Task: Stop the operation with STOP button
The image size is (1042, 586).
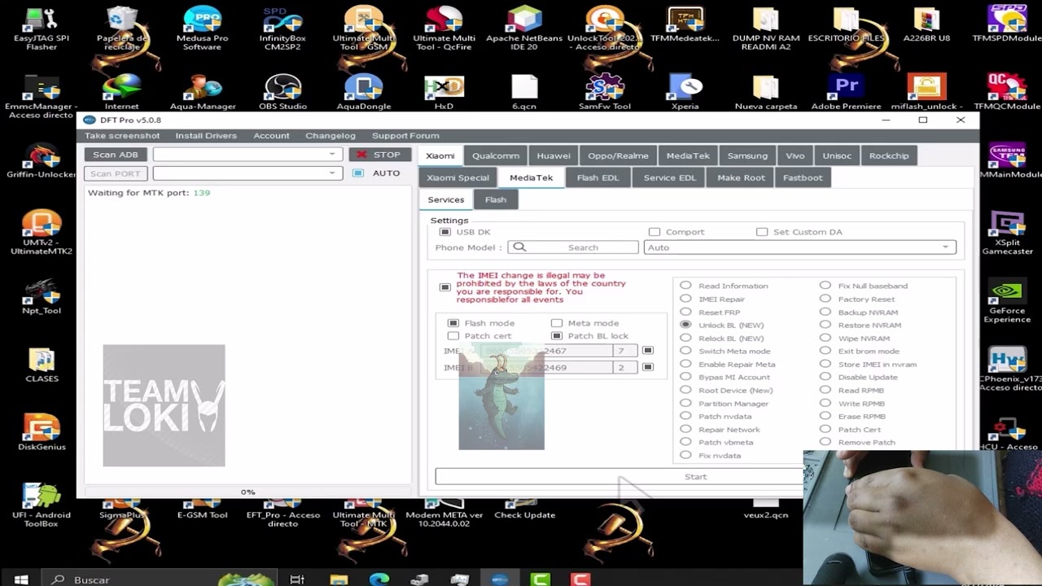Action: click(380, 155)
